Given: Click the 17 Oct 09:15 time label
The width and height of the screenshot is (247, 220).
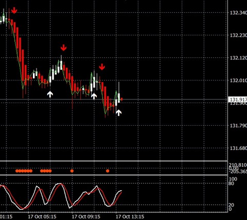Looking at the screenshot, I should click(x=86, y=217).
